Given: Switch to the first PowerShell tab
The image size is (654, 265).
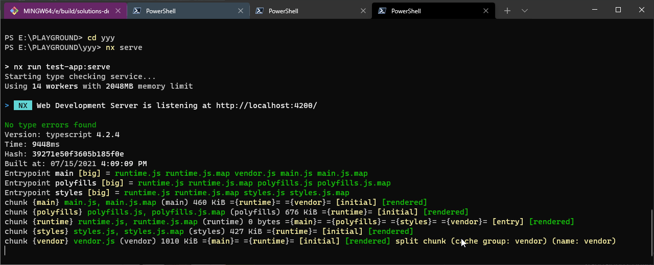Looking at the screenshot, I should point(188,11).
